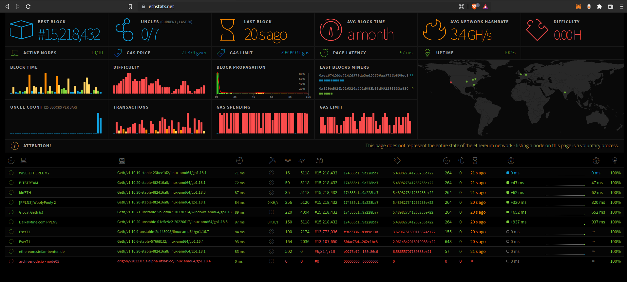Expand the extensions puzzle-piece menu
Image resolution: width=627 pixels, height=282 pixels.
point(599,7)
